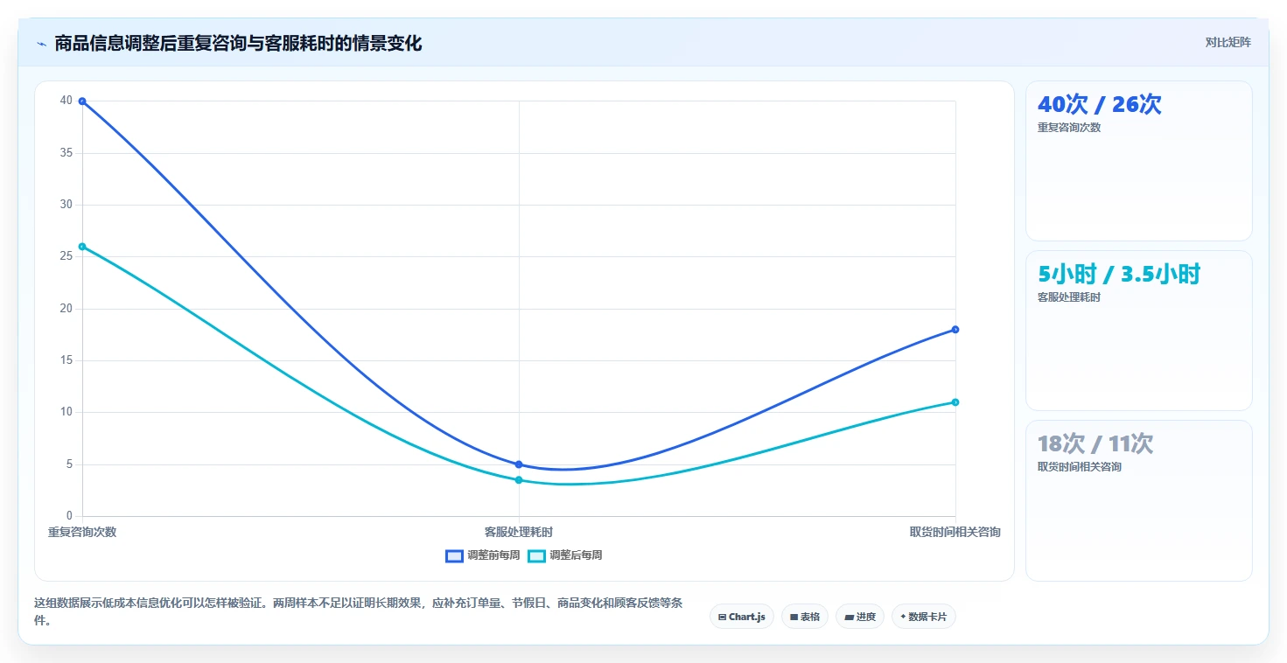Toggle the 调整前每周 legend series
Viewport: 1287px width, 663px height.
coord(483,555)
